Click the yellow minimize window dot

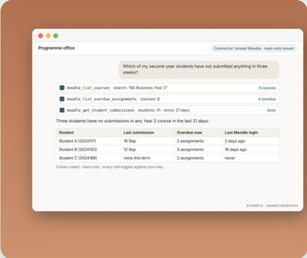[x=48, y=36]
